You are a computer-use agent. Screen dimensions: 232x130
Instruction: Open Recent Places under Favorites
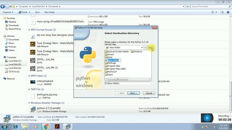13,29
